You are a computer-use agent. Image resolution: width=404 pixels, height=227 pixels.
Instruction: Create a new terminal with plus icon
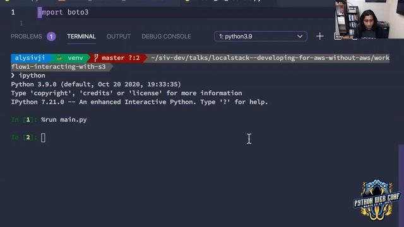click(x=320, y=37)
